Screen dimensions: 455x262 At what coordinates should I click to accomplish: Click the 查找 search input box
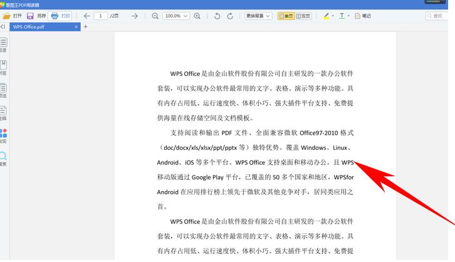pos(436,16)
